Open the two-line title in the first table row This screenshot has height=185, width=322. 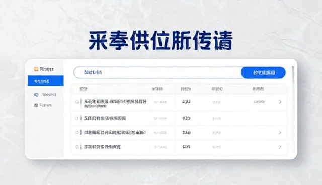coord(115,104)
